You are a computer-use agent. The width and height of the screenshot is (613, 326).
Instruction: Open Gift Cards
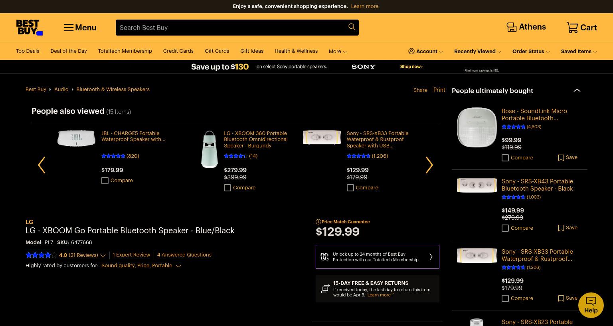[x=217, y=51]
